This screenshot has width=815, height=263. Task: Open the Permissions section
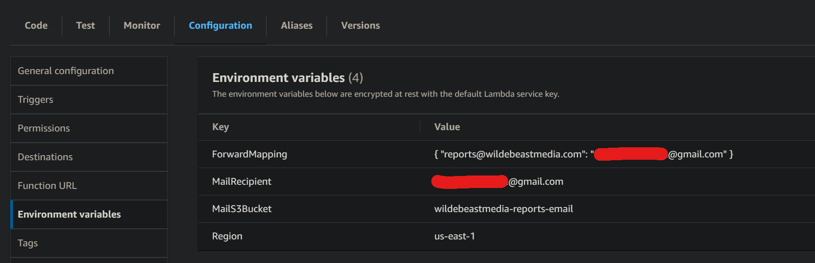pos(44,128)
